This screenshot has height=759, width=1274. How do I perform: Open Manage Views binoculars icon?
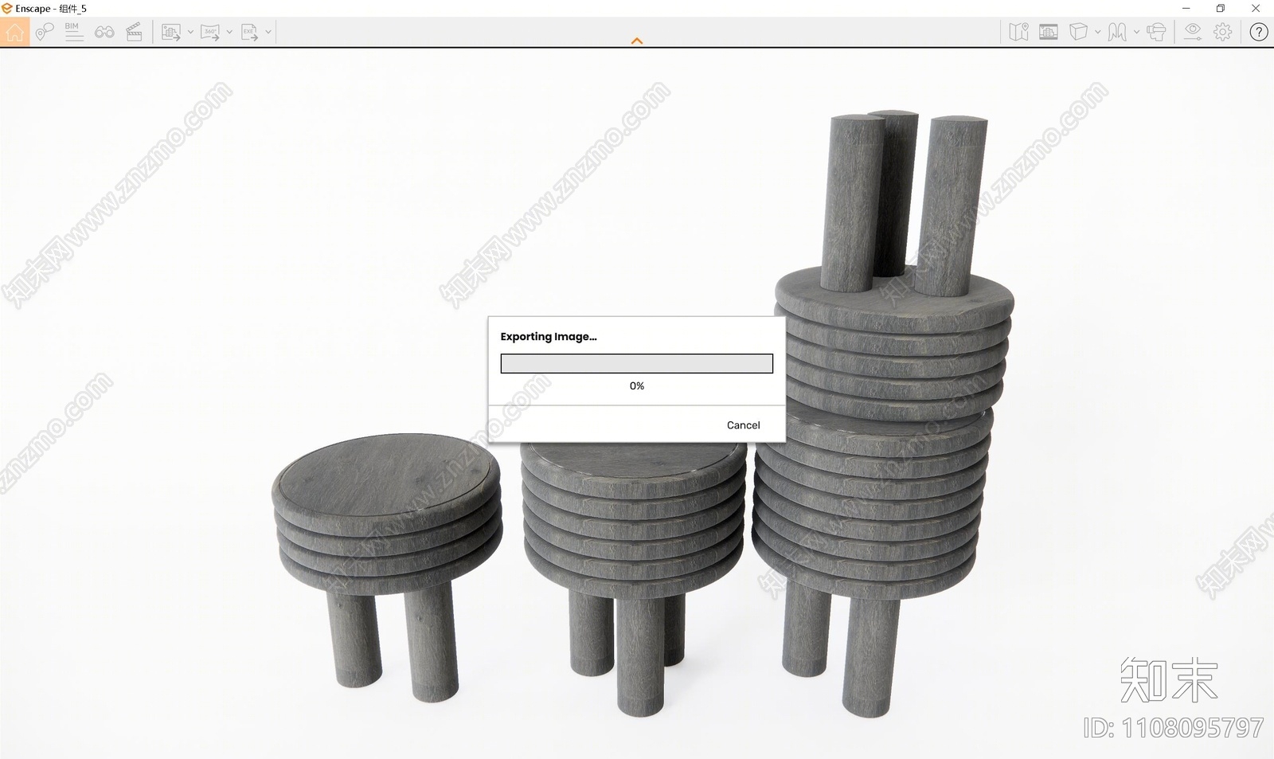coord(104,32)
